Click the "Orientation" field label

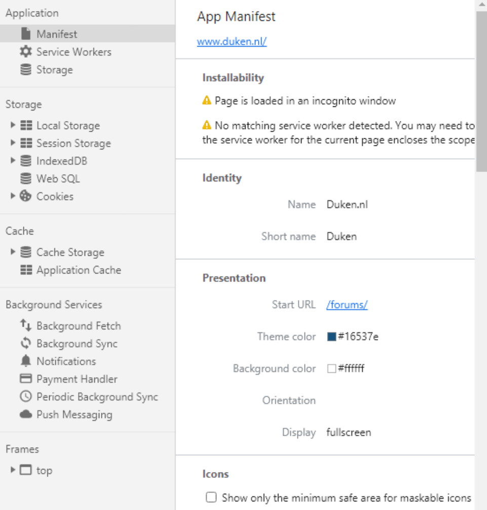289,400
